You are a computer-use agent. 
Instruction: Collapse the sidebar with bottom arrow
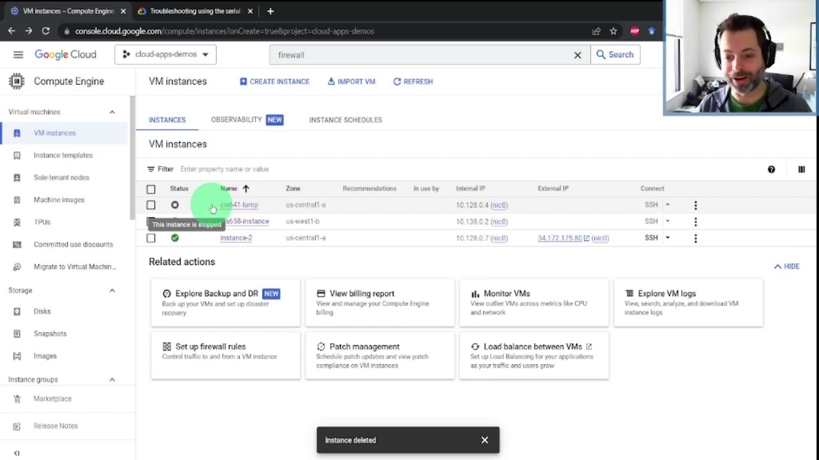(x=17, y=453)
